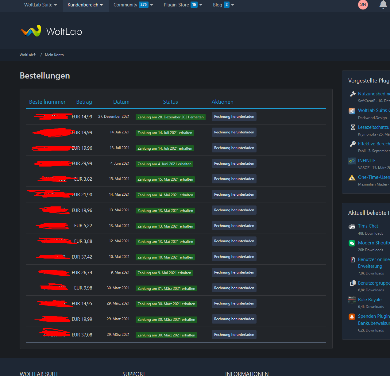Viewport: 390px width, 376px height.
Task: Click the Role Royale plugin thumbnail
Action: click(x=352, y=300)
